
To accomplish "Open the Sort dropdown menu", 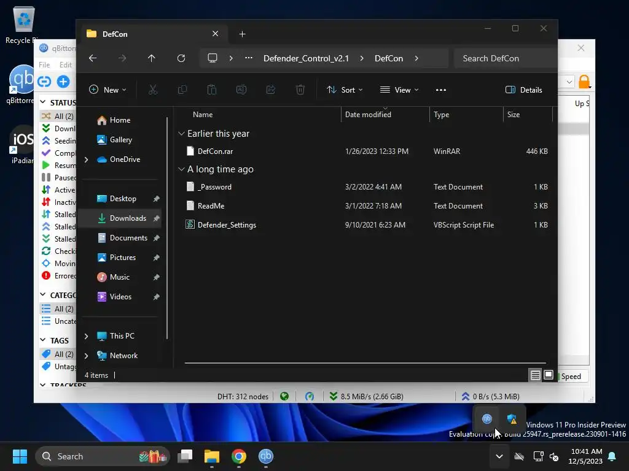I will [x=345, y=90].
